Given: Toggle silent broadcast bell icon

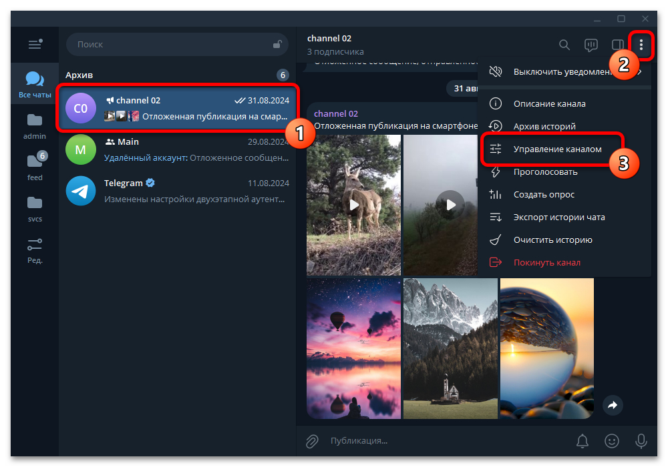Looking at the screenshot, I should tap(582, 441).
